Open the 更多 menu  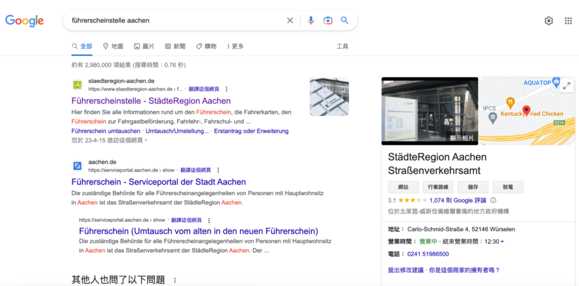pyautogui.click(x=235, y=46)
